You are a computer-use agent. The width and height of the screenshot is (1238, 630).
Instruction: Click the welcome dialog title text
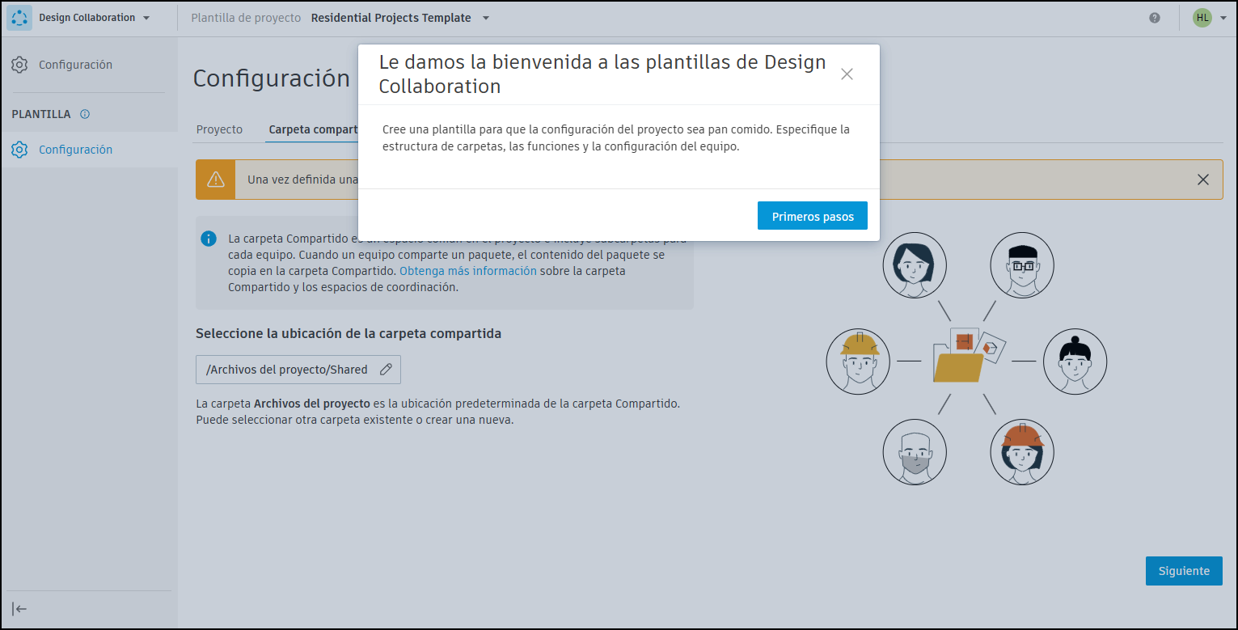point(602,74)
